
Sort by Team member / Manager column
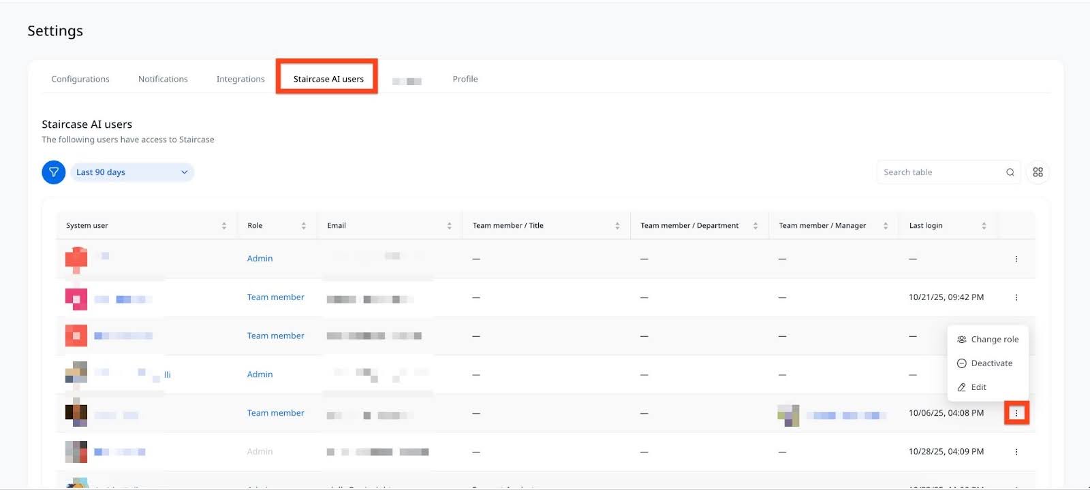click(886, 226)
